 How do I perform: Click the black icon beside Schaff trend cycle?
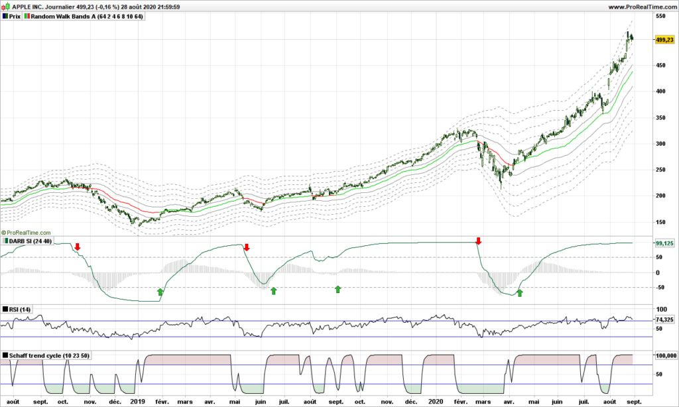point(5,355)
